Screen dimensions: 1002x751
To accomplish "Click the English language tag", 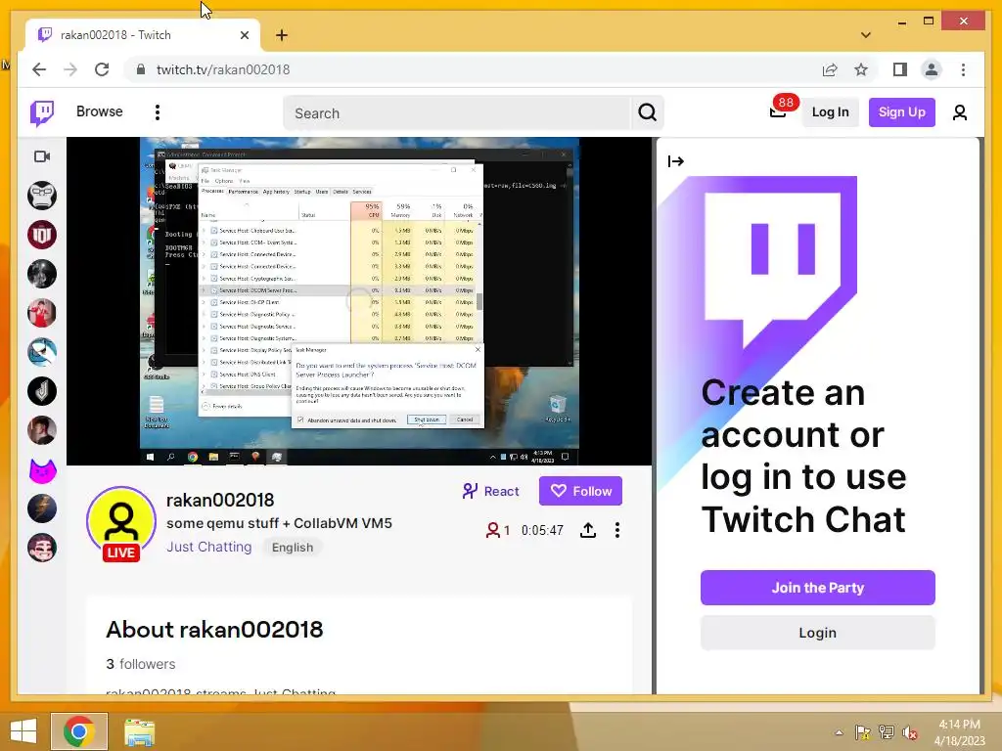I will [x=293, y=548].
